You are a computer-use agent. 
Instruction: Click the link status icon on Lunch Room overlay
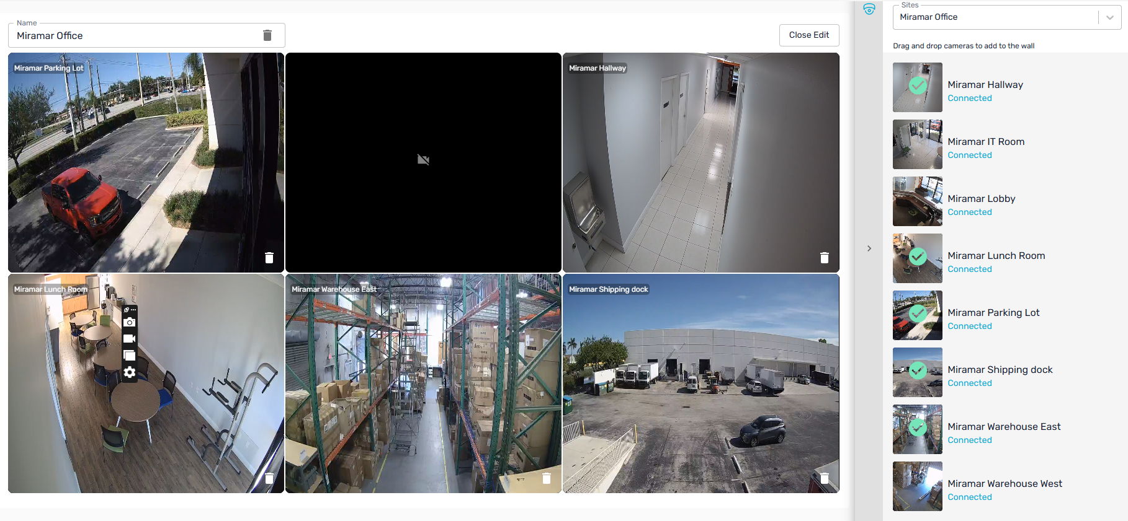point(127,310)
